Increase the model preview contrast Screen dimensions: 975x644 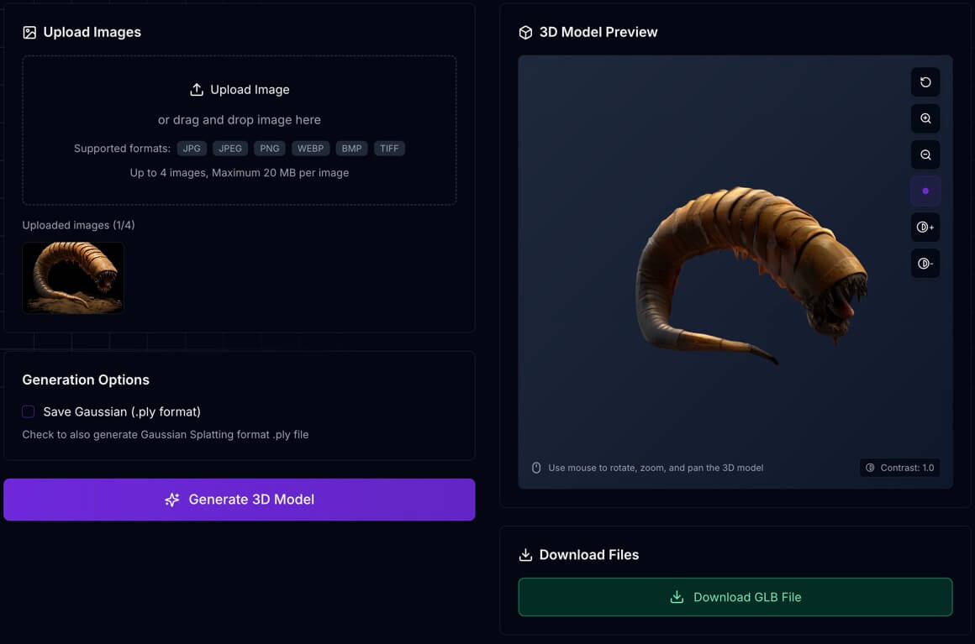(x=925, y=228)
